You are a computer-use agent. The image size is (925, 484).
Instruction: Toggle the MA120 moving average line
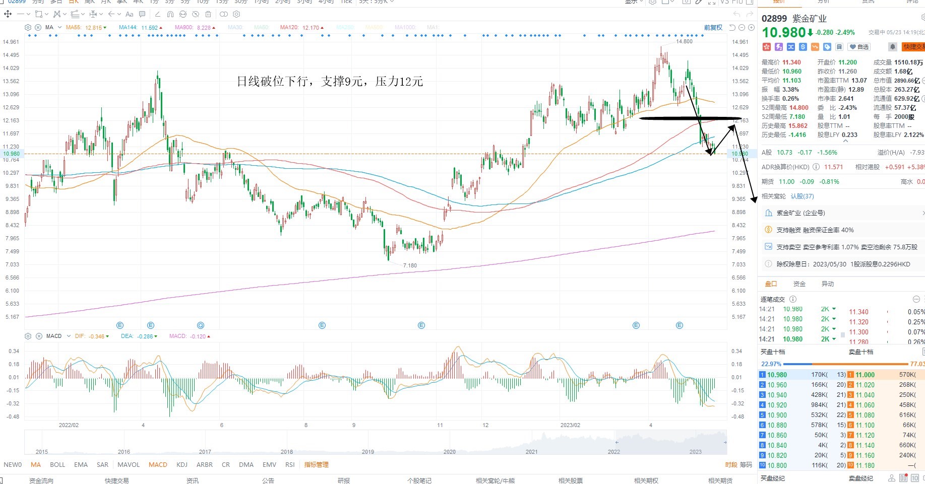[x=301, y=28]
